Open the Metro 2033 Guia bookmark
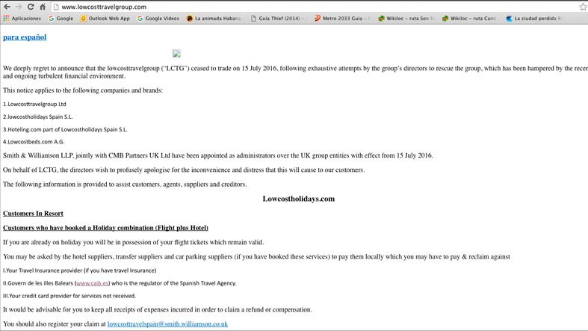This screenshot has width=588, height=331. (x=342, y=19)
